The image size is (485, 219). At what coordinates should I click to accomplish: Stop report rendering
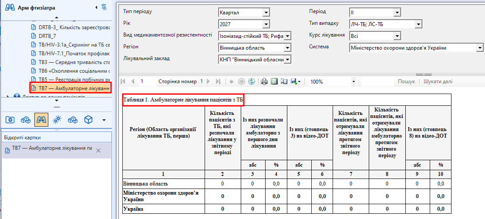coord(242,82)
